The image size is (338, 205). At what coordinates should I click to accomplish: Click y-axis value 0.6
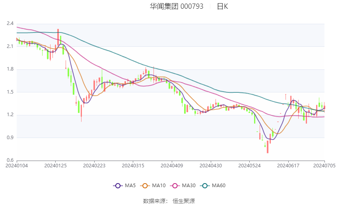tap(10, 160)
